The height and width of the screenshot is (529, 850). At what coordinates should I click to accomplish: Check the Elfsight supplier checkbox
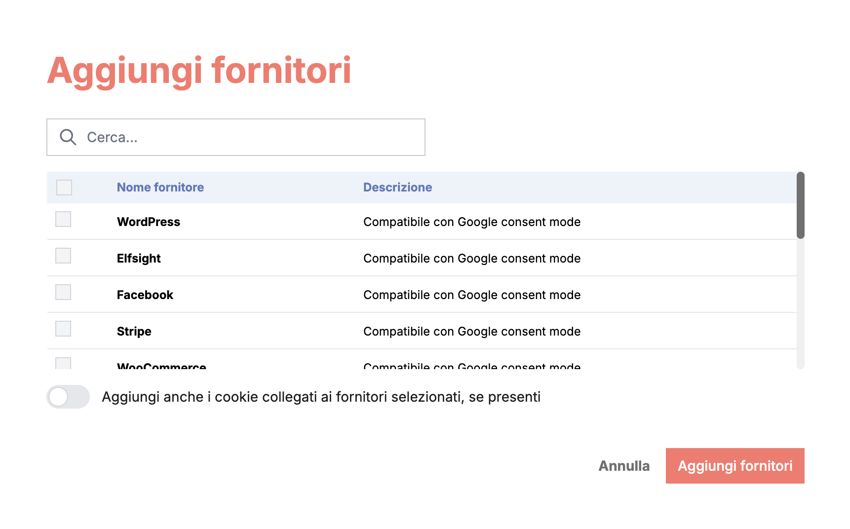click(x=63, y=256)
